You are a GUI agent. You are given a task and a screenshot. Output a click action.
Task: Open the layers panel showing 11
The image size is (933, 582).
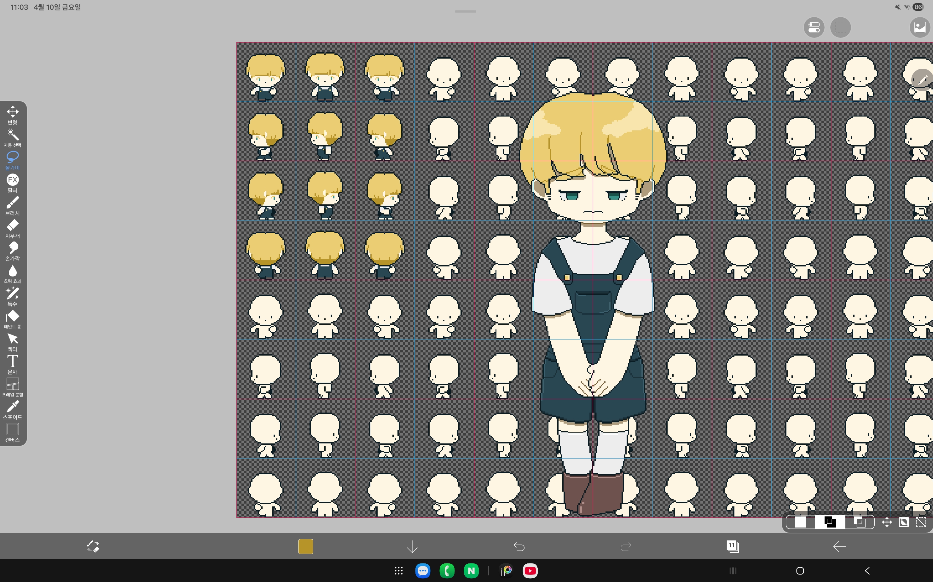coord(732,546)
